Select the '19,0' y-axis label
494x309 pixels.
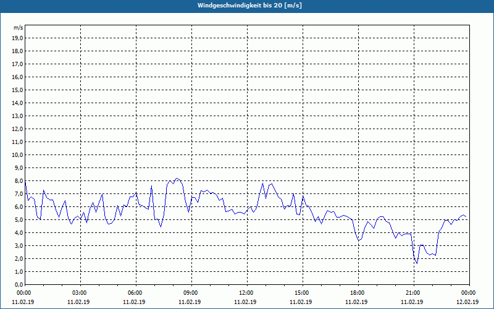(17, 38)
